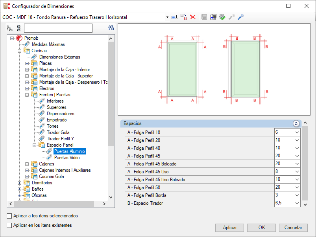316x237 pixels.
Task: Expand Montaje de la Caja - Inferior
Action: point(27,70)
